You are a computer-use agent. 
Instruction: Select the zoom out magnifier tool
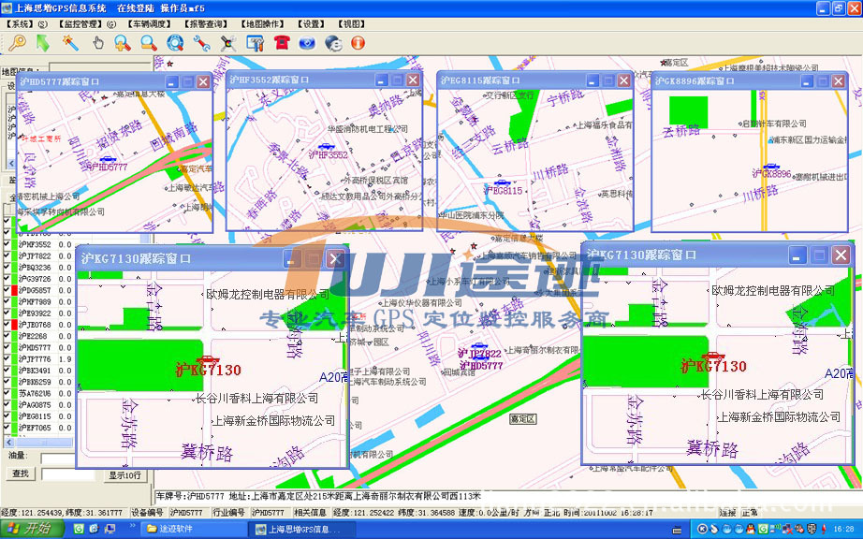148,42
